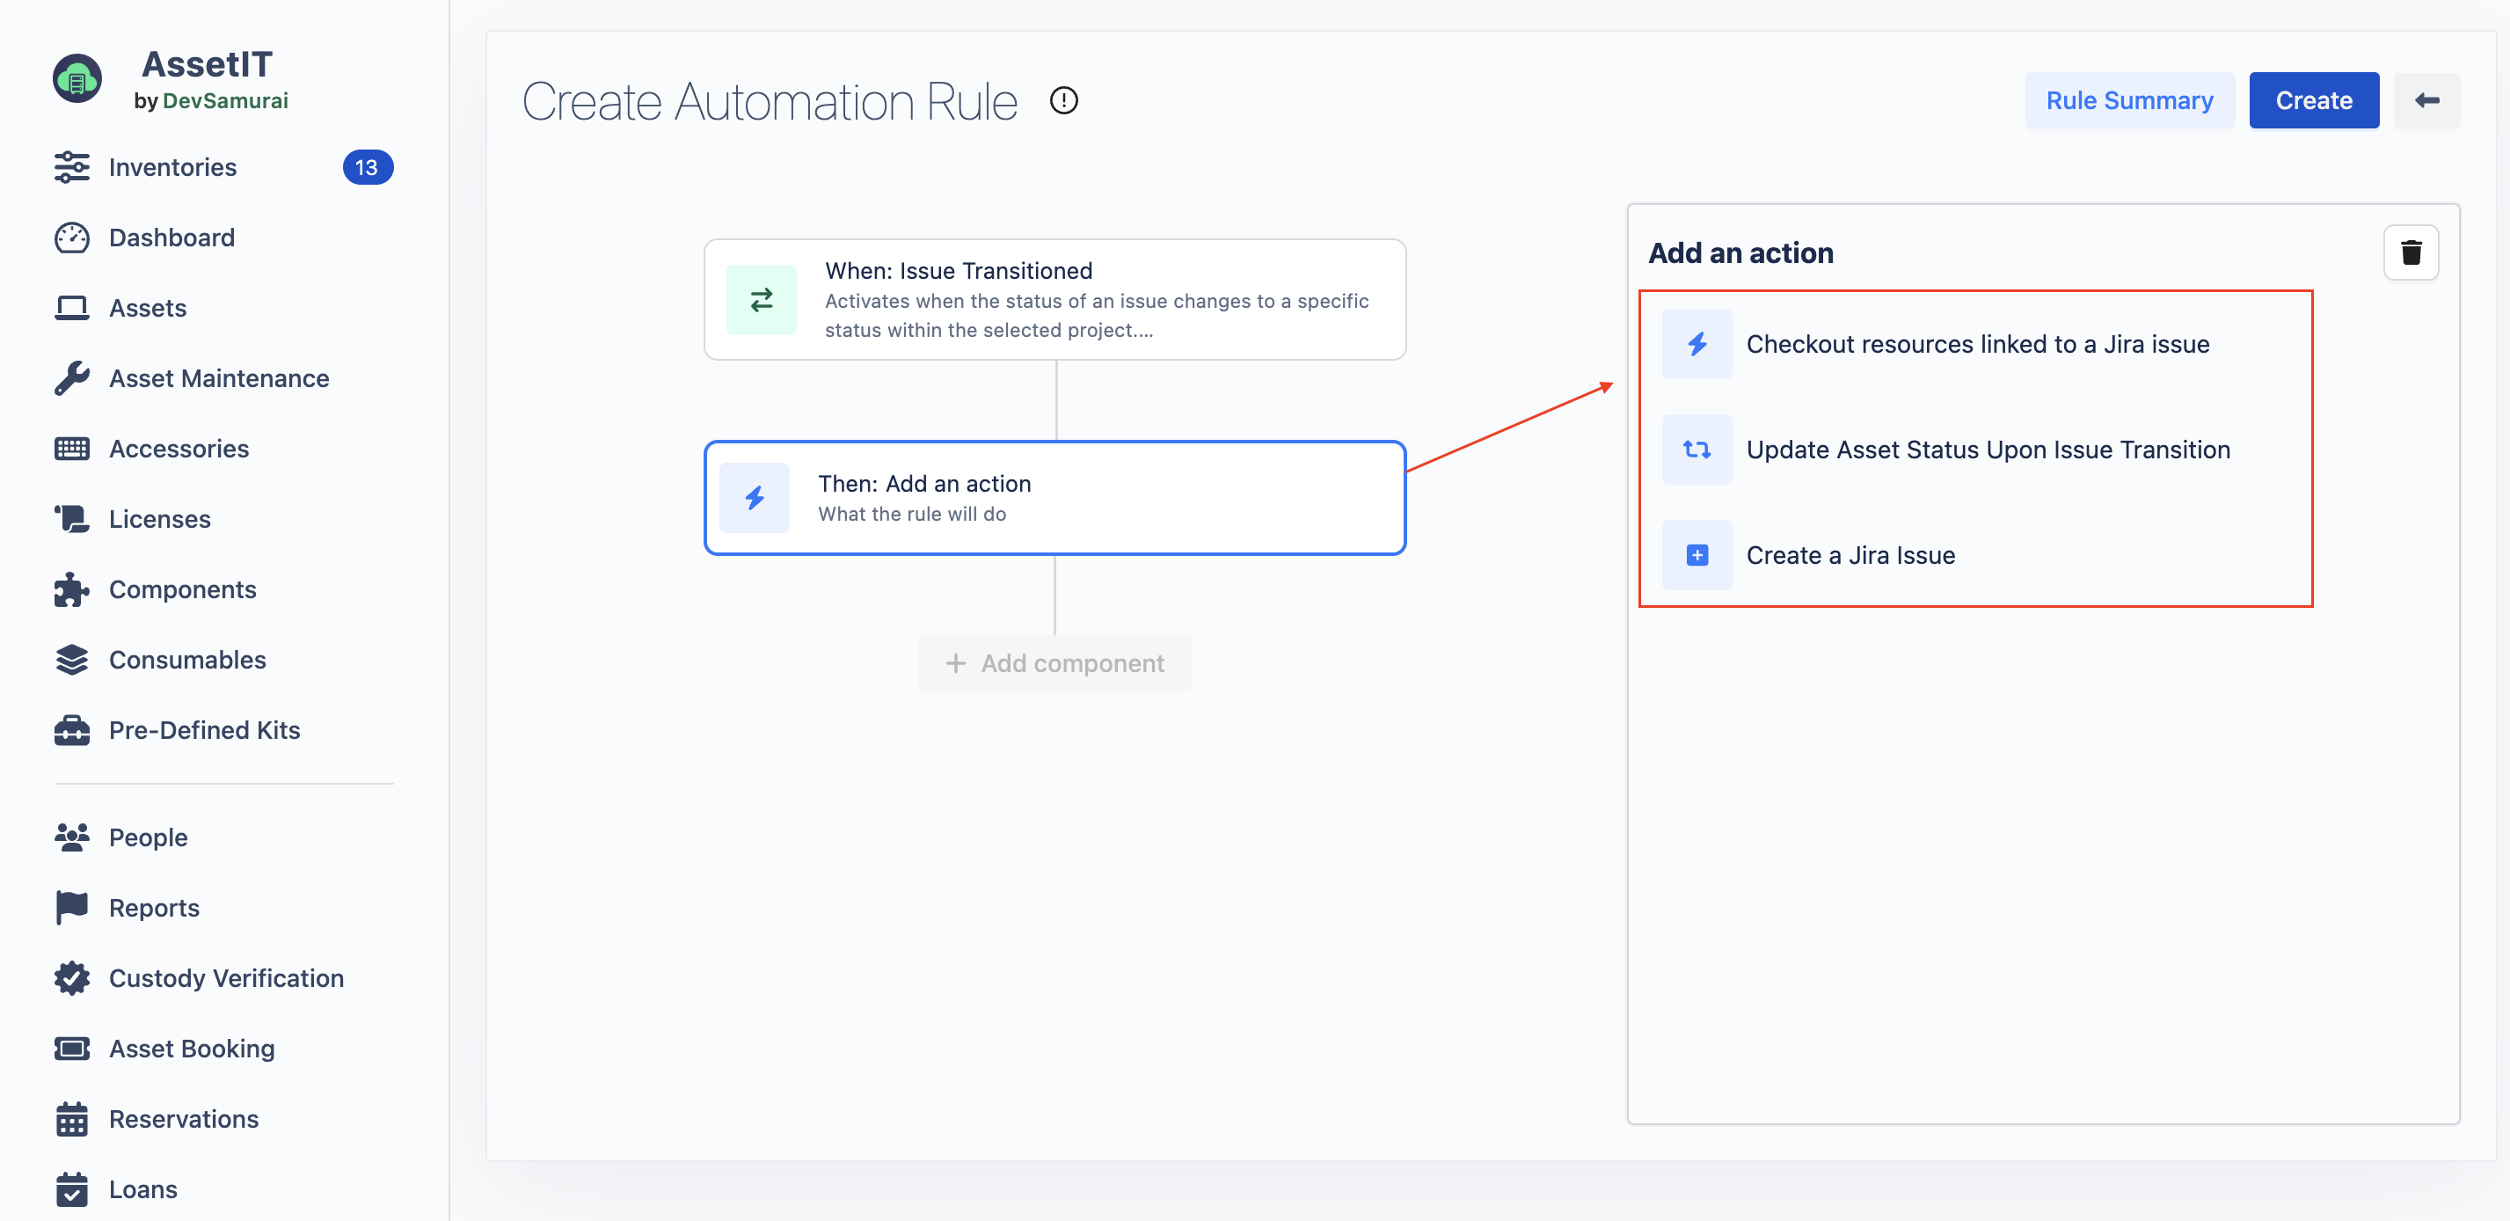
Task: Go to Dashboard in the sidebar
Action: [171, 238]
